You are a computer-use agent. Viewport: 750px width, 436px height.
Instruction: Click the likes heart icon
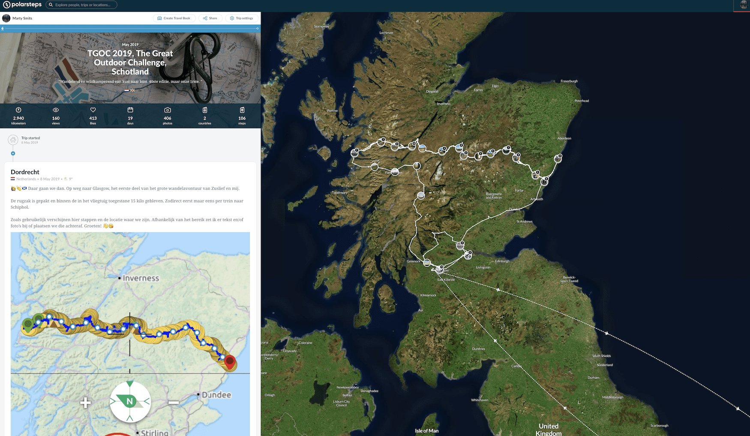pos(93,110)
